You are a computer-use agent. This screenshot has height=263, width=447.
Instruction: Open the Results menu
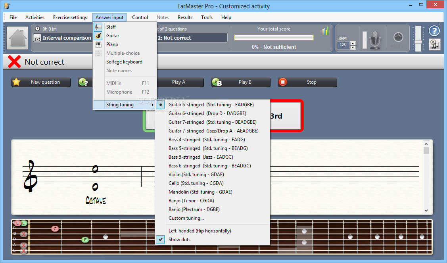tap(185, 17)
